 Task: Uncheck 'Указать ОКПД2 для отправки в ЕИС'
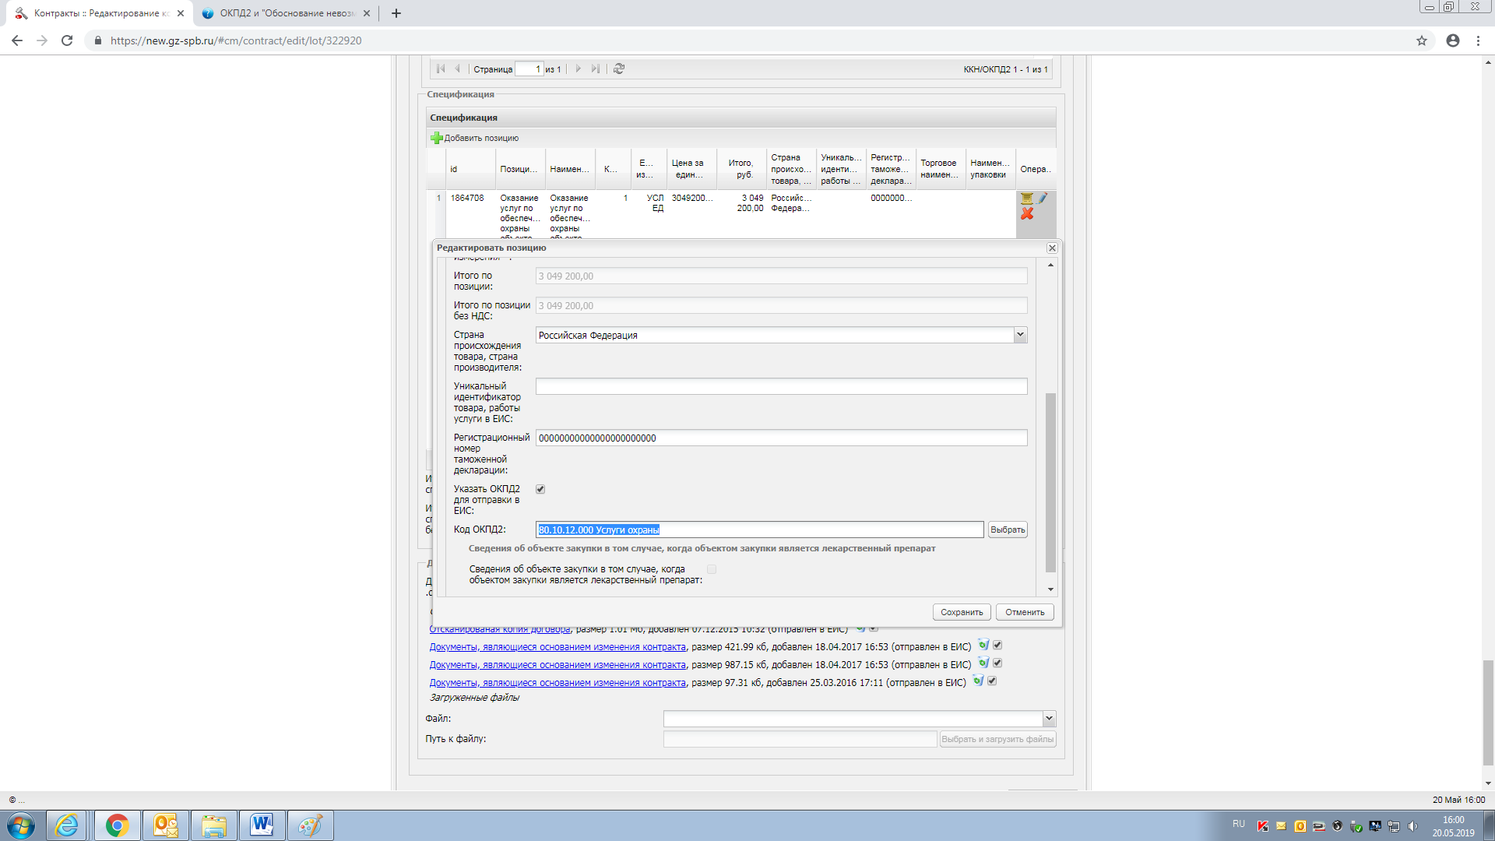[540, 489]
